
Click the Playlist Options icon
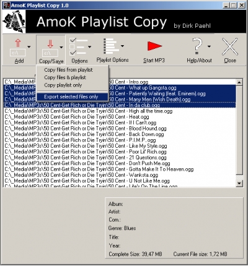coord(111,46)
